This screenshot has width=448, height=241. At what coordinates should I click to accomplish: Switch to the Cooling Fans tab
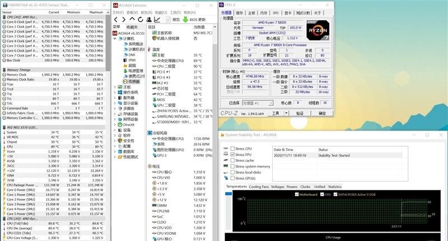point(259,187)
